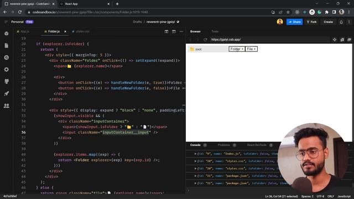This screenshot has height=199, width=354.
Task: Open the Explorer file icon in sidebar
Action: pos(7,45)
